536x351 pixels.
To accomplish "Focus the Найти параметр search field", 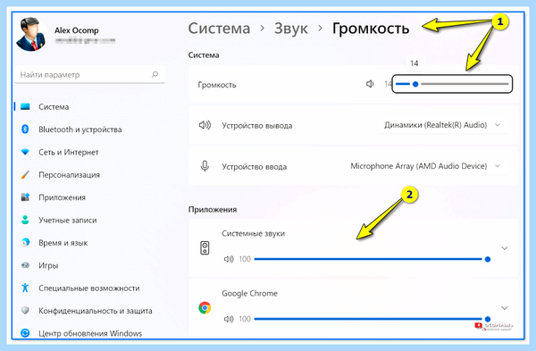I will pos(89,74).
